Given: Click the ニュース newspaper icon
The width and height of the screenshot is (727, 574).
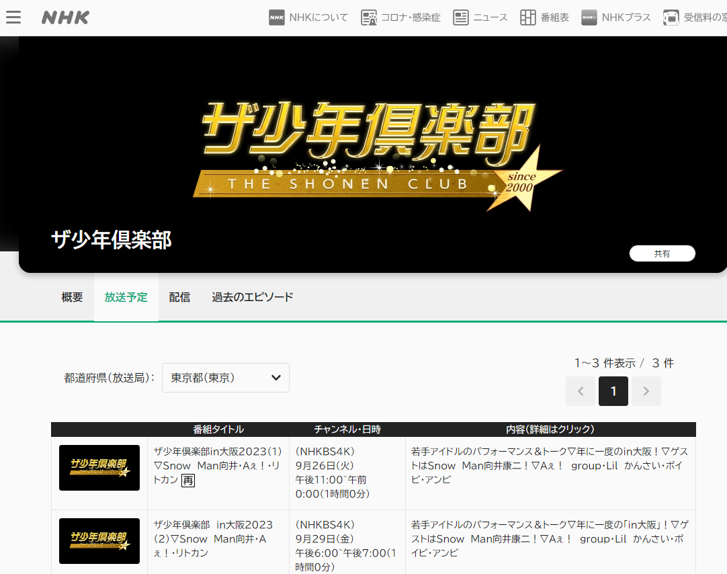Looking at the screenshot, I should coord(460,17).
